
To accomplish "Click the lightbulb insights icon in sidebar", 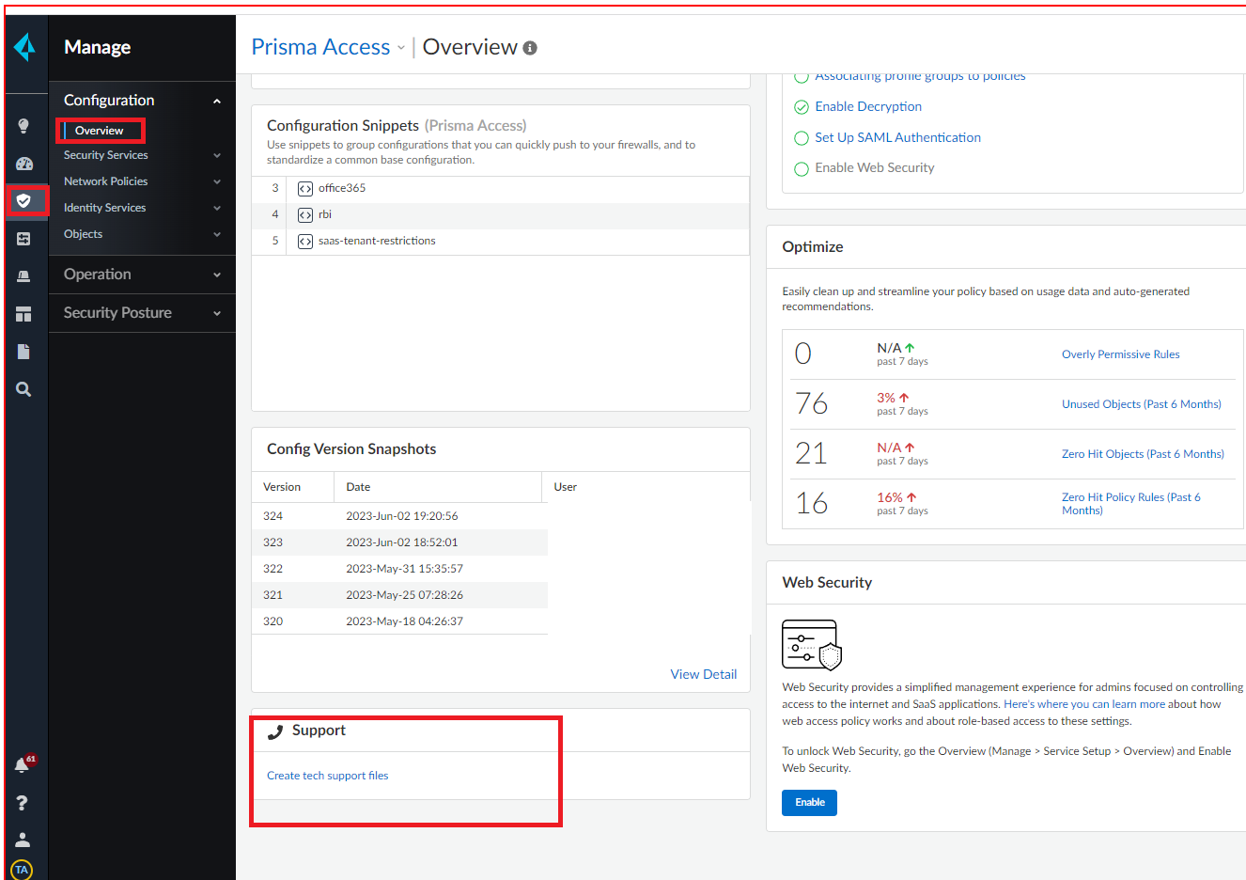I will (23, 126).
